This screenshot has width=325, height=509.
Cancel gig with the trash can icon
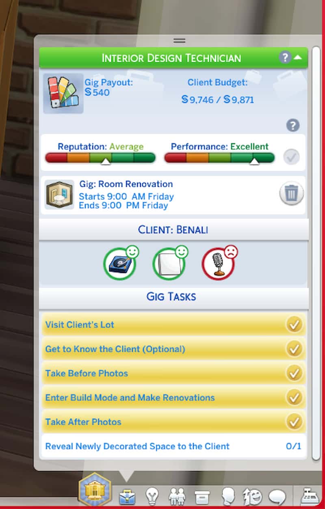click(291, 194)
